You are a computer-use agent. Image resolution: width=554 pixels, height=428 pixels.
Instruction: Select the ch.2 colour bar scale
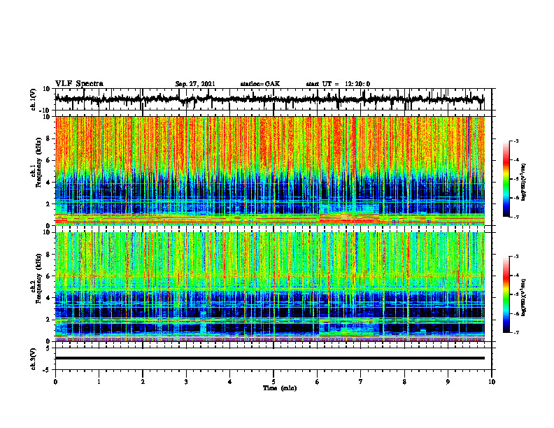pyautogui.click(x=506, y=294)
